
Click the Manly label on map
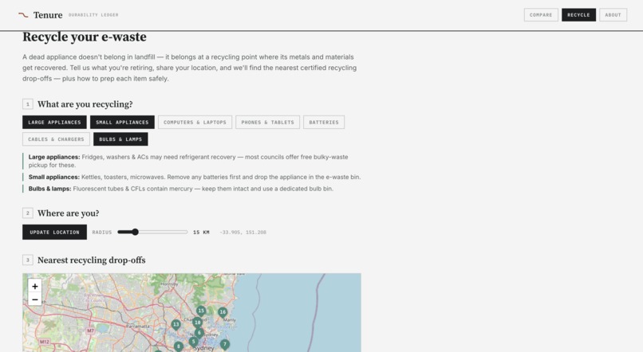tap(230, 320)
